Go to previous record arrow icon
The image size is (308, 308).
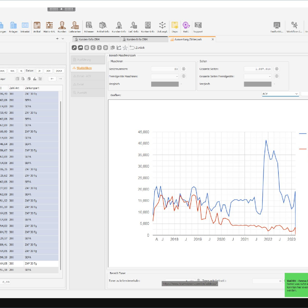coord(93,47)
